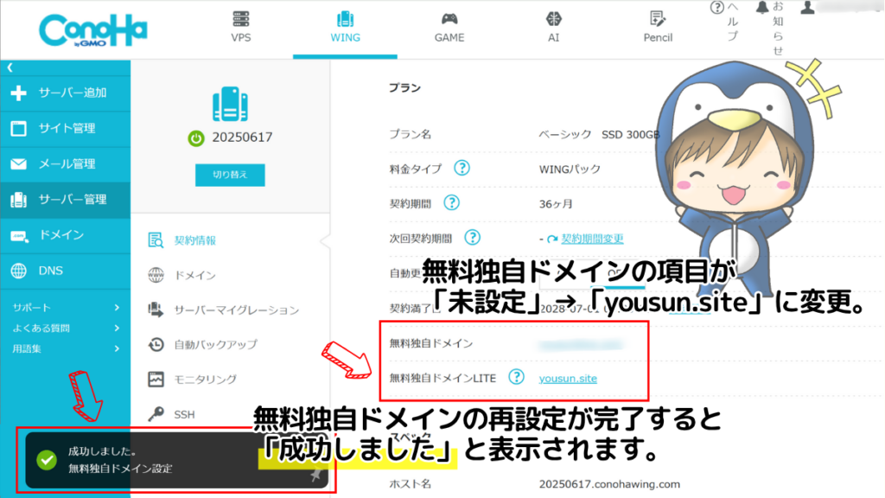Click the 自動バックアップ clock icon
This screenshot has height=498, width=885.
pyautogui.click(x=156, y=344)
